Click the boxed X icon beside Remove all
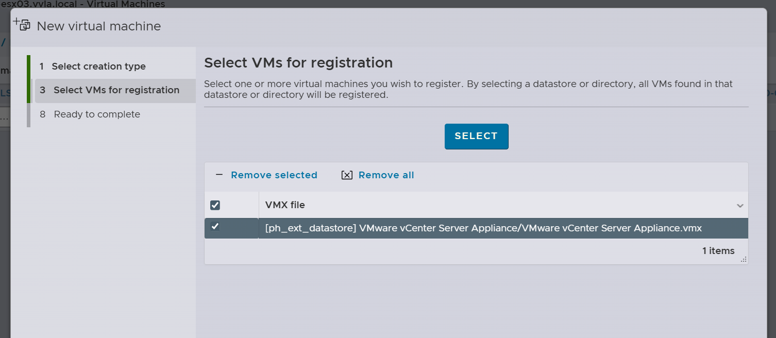 pyautogui.click(x=347, y=175)
